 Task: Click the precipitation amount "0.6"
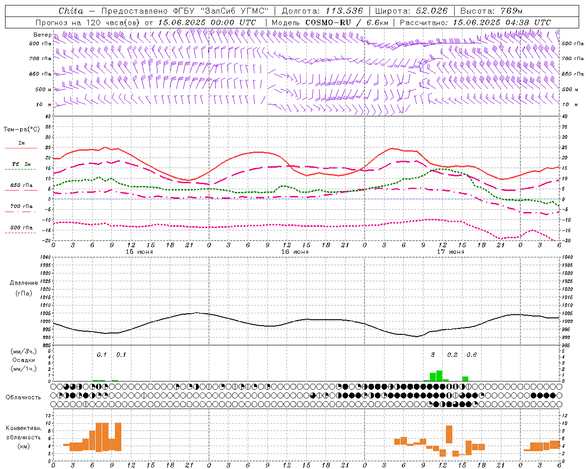click(x=472, y=354)
